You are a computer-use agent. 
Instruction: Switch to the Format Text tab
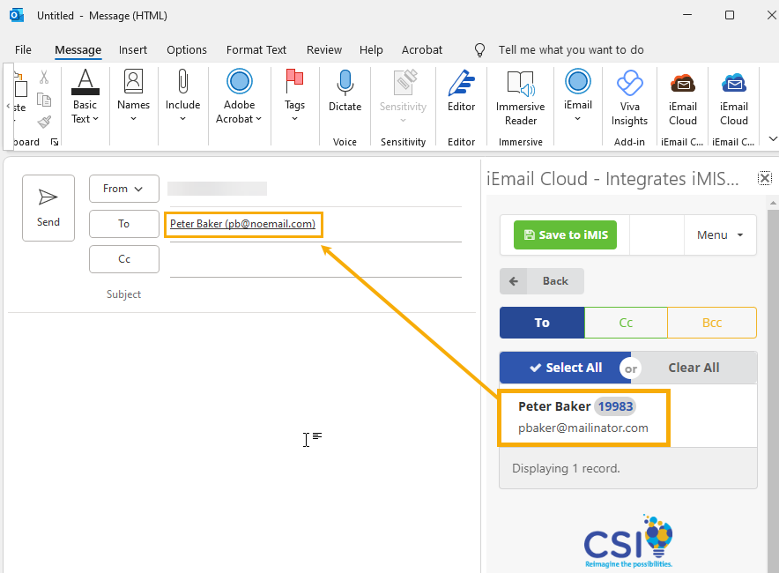[256, 50]
